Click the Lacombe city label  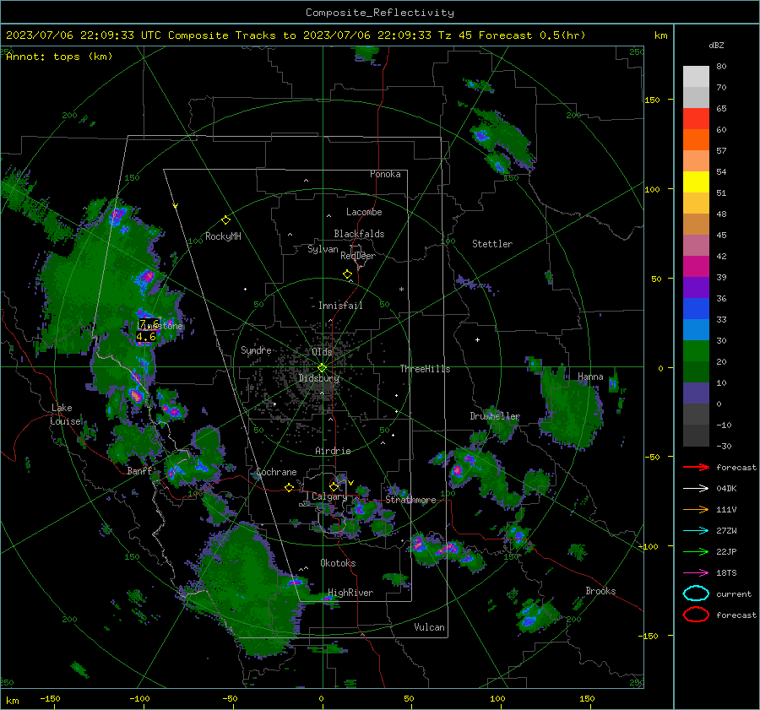point(363,212)
